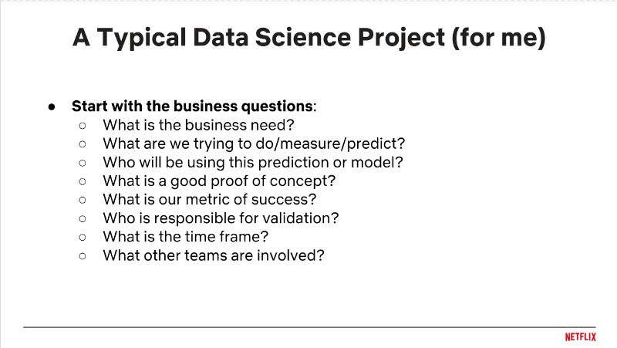
Task: Click the Netflix logo
Action: (x=579, y=337)
